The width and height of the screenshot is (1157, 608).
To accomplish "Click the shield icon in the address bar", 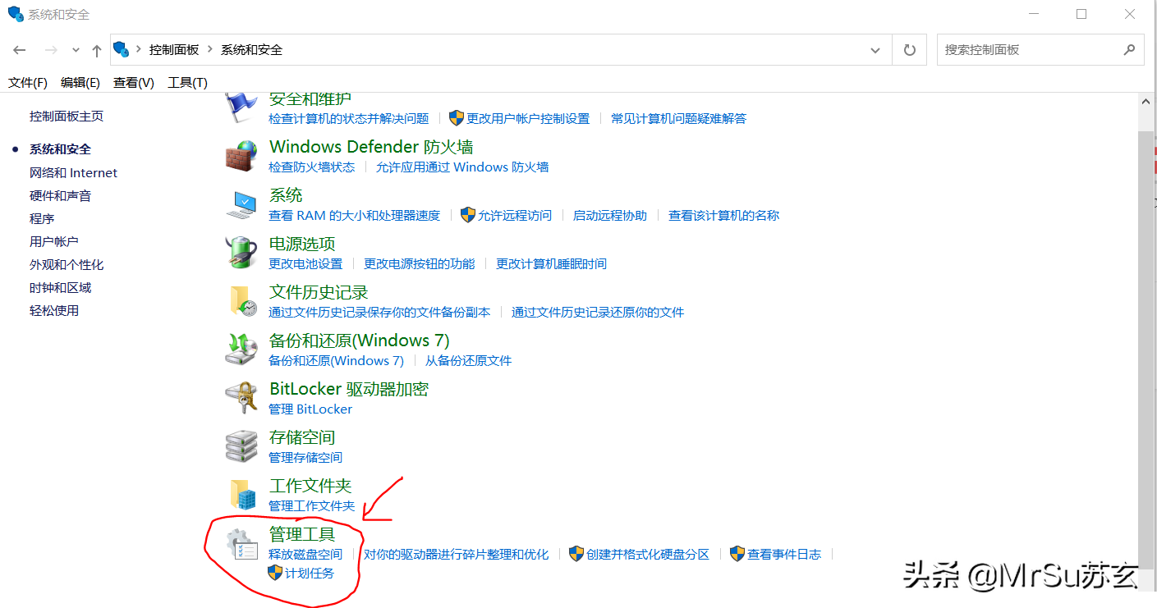I will coord(122,50).
